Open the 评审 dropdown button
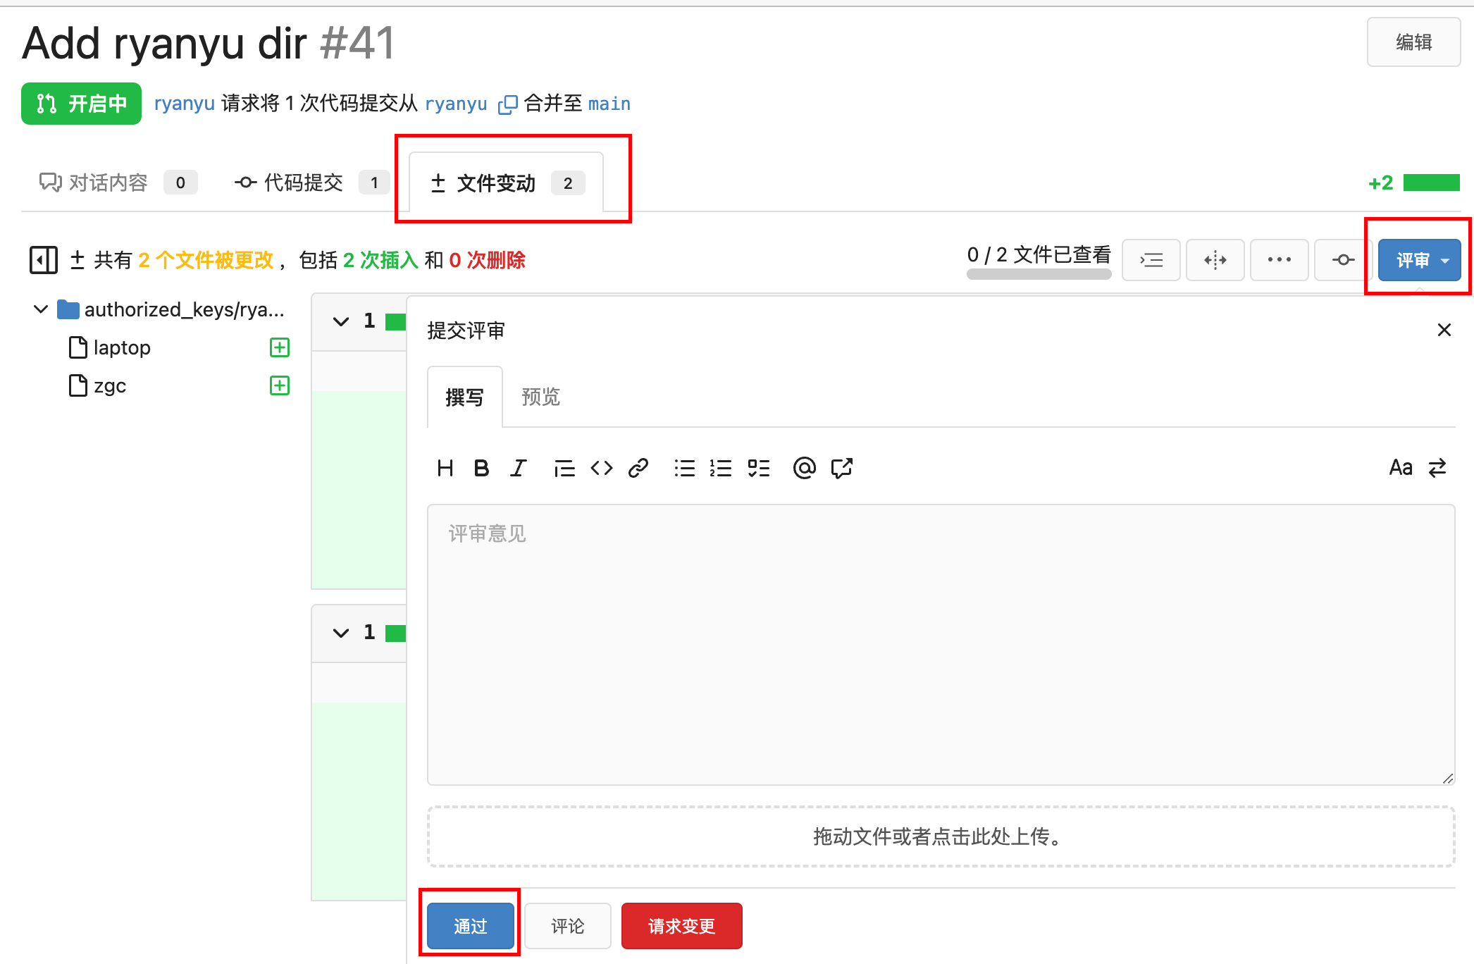This screenshot has height=964, width=1474. (1419, 260)
